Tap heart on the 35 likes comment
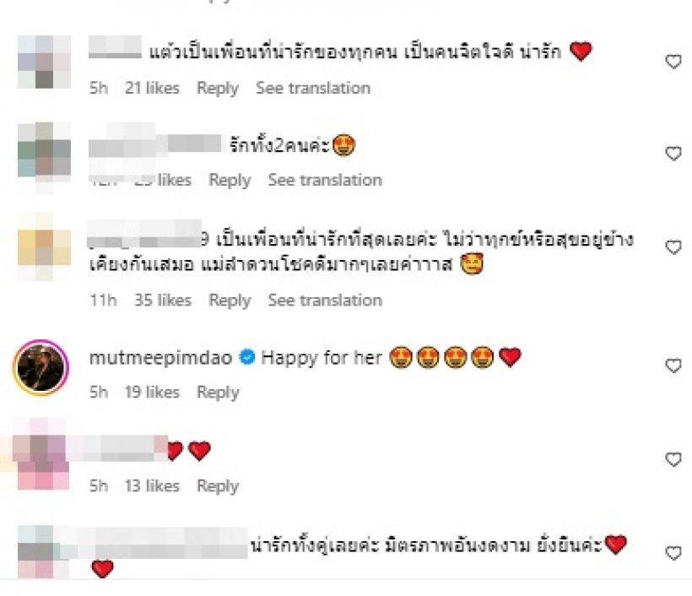Viewport: 692px width, 596px height. pos(673,247)
